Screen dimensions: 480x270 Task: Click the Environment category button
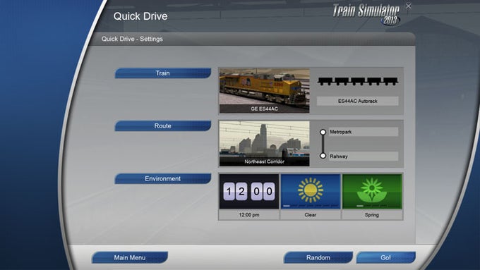(163, 178)
